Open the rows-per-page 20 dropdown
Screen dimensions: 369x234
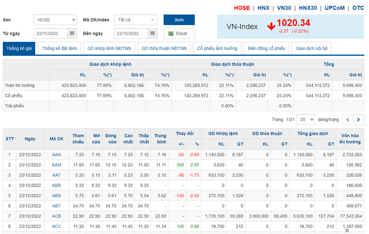pos(305,120)
